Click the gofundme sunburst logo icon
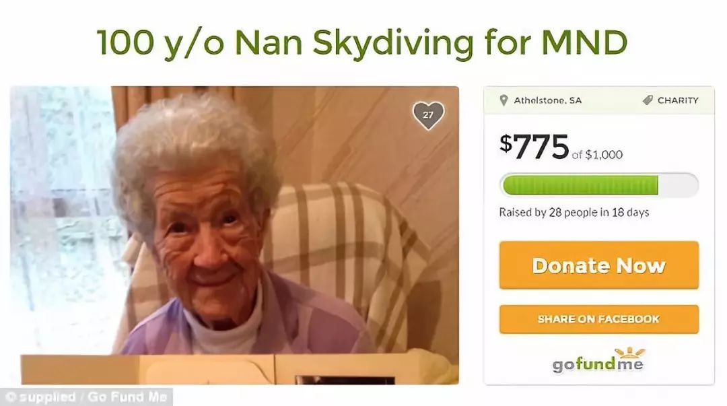This screenshot has width=727, height=406. 629,353
